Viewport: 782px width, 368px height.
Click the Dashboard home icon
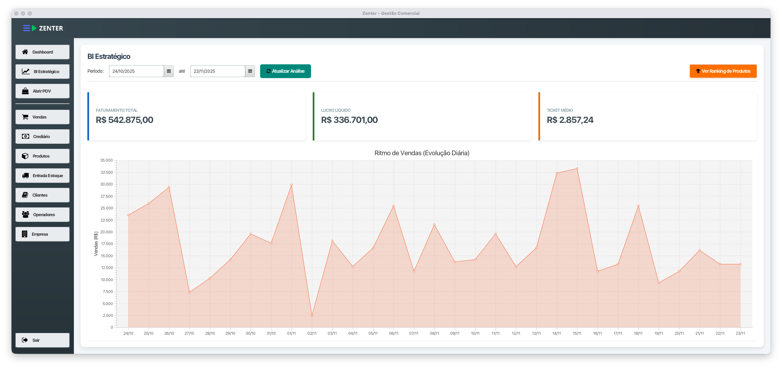[25, 52]
